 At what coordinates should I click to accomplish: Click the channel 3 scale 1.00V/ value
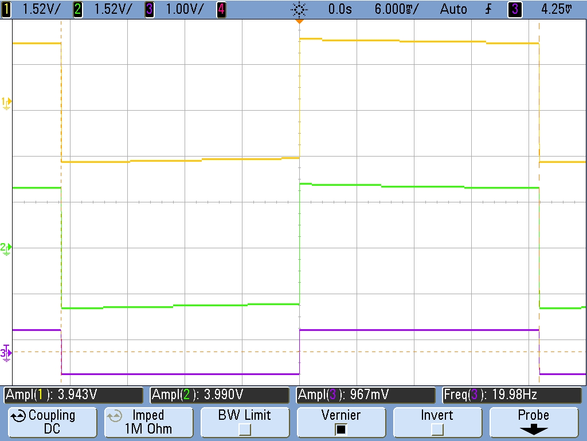click(185, 9)
